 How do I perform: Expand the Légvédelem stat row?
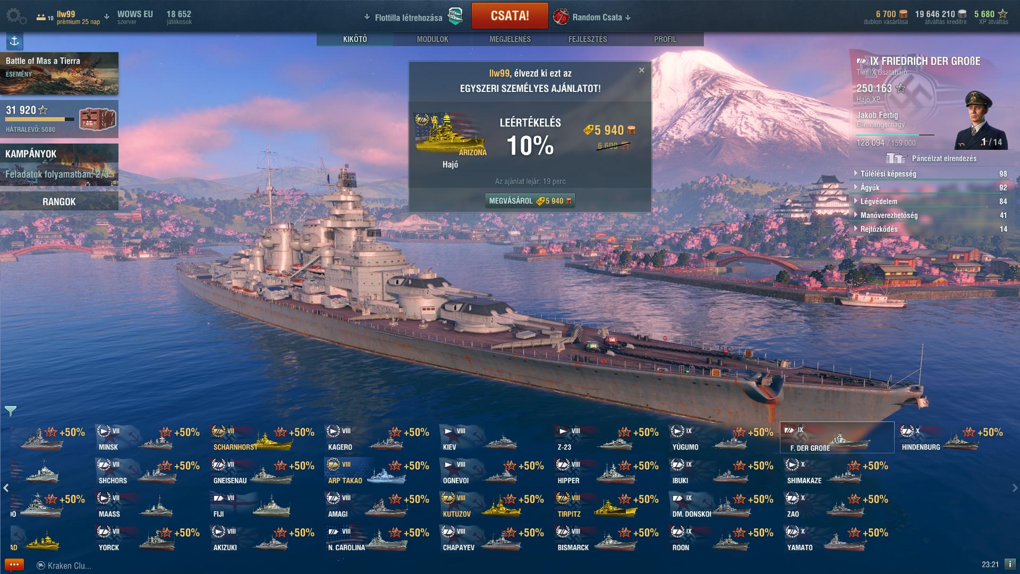931,201
